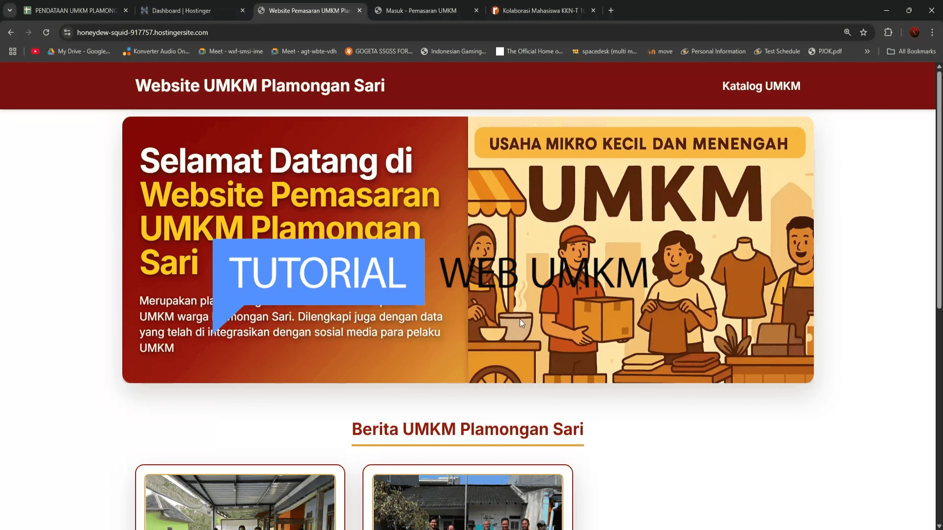
Task: Switch to Dashboard | Hostinger tab
Action: (x=193, y=10)
